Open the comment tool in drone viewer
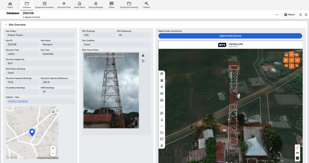309x163 pixels. point(162,139)
